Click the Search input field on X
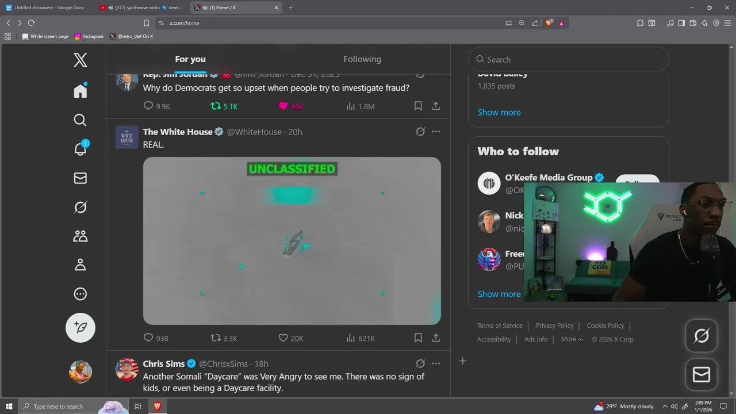Image resolution: width=736 pixels, height=414 pixels. 569,59
